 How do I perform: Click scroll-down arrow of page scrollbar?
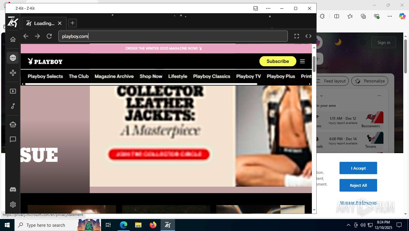[x=314, y=210]
